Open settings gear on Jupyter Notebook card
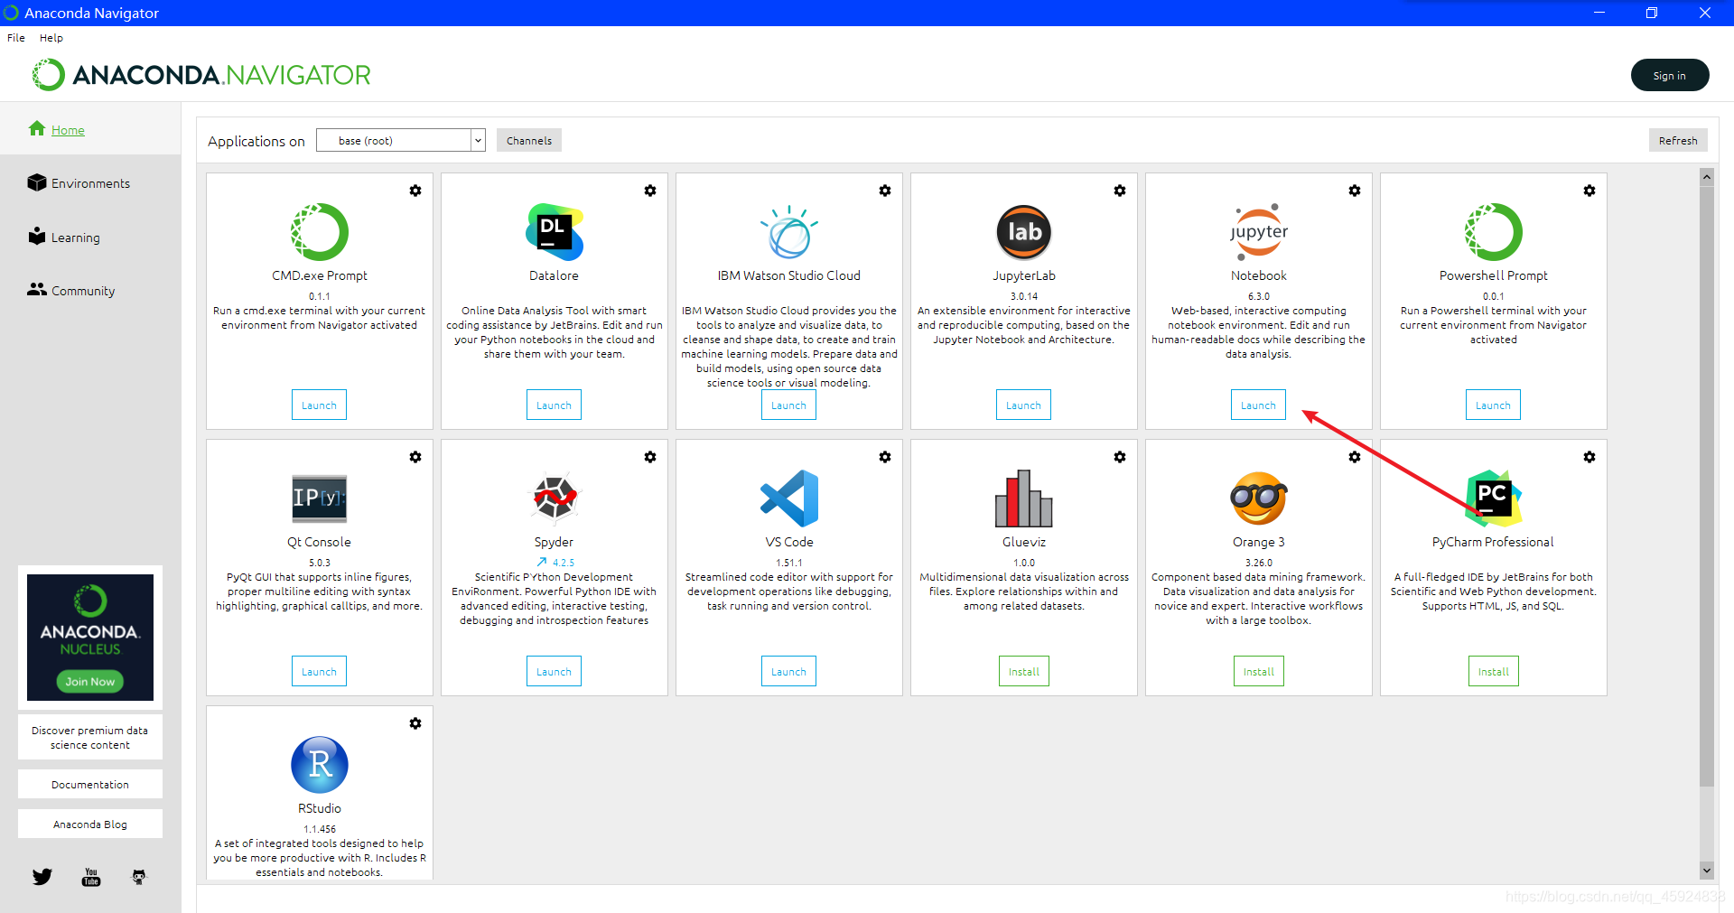This screenshot has height=913, width=1734. click(1355, 191)
